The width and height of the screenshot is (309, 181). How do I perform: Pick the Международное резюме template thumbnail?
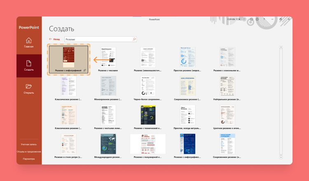[108, 144]
